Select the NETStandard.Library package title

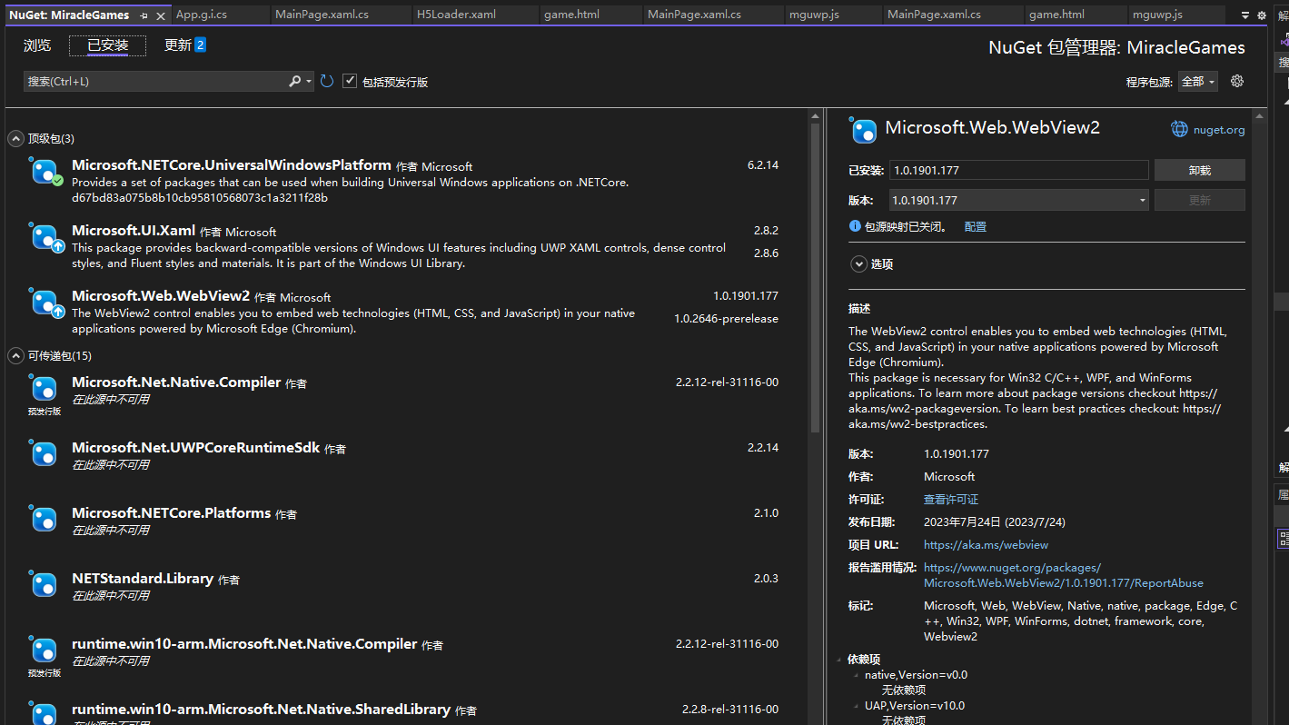click(143, 578)
